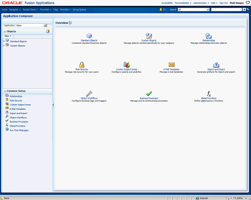The height and width of the screenshot is (200, 251).
Task: Expand the Standard Objects tree node
Action: [4, 41]
